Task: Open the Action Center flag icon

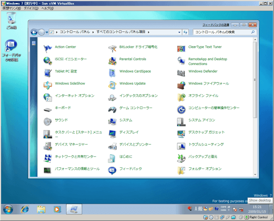Action: 48,48
